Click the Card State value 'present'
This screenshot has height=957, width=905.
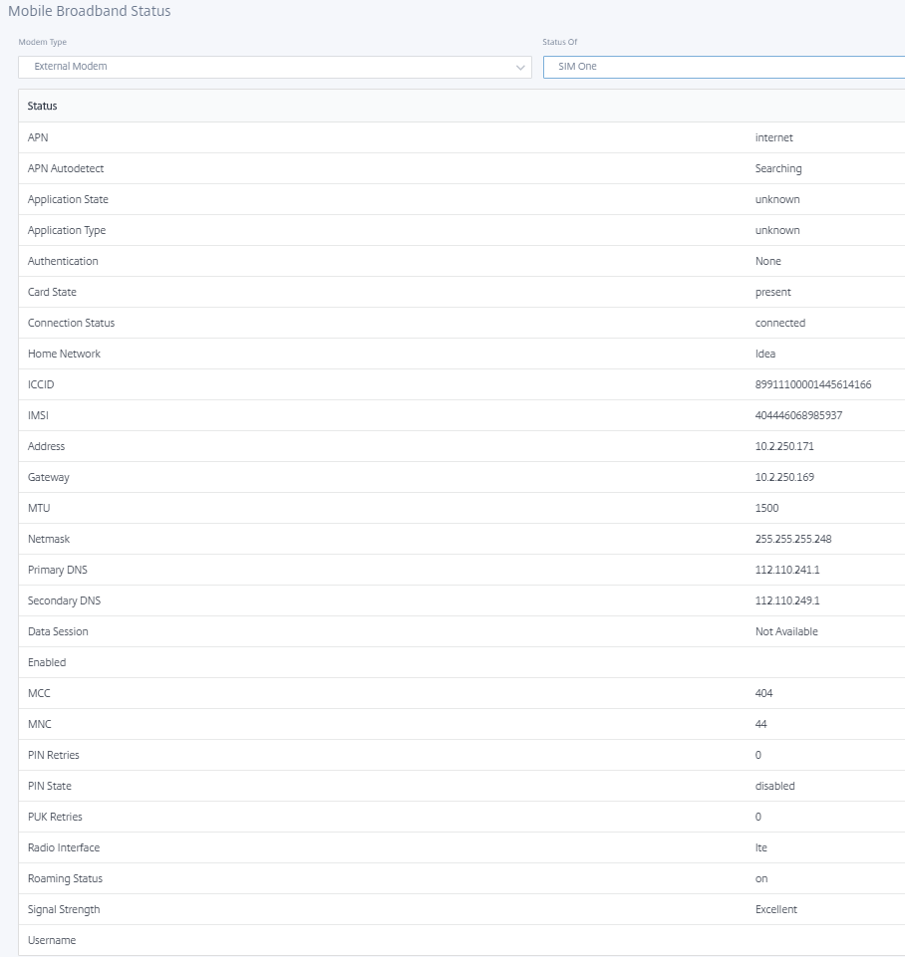pyautogui.click(x=772, y=292)
